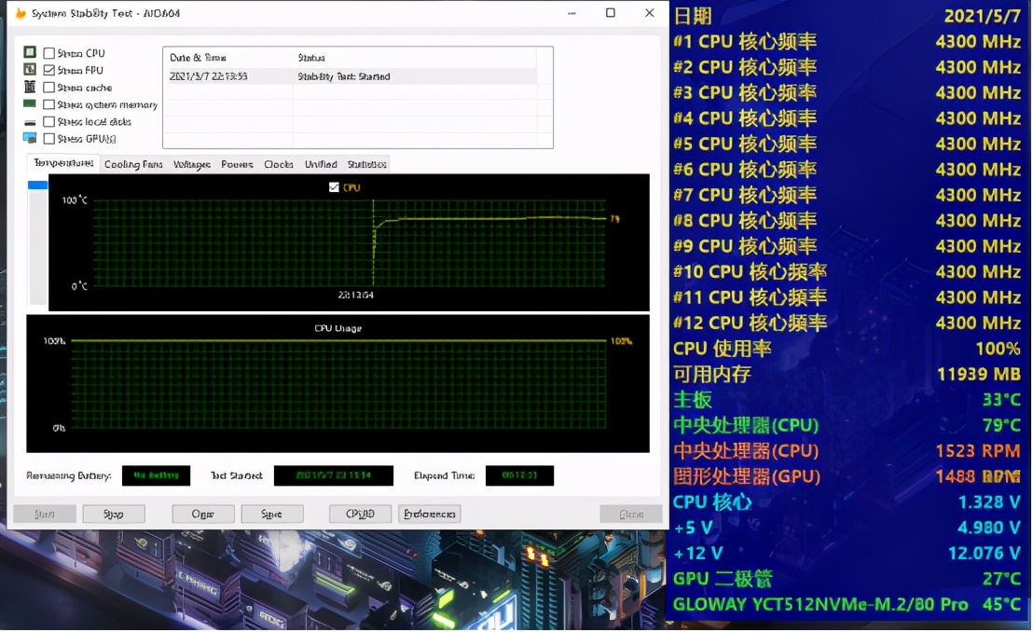1033x632 pixels.
Task: Tick the Stress local disks checkbox
Action: [48, 121]
